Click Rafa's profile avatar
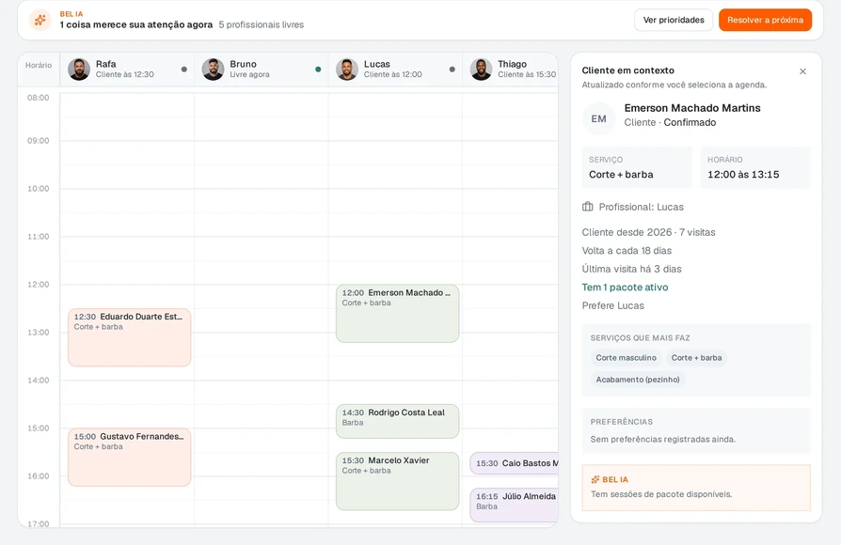 [79, 70]
